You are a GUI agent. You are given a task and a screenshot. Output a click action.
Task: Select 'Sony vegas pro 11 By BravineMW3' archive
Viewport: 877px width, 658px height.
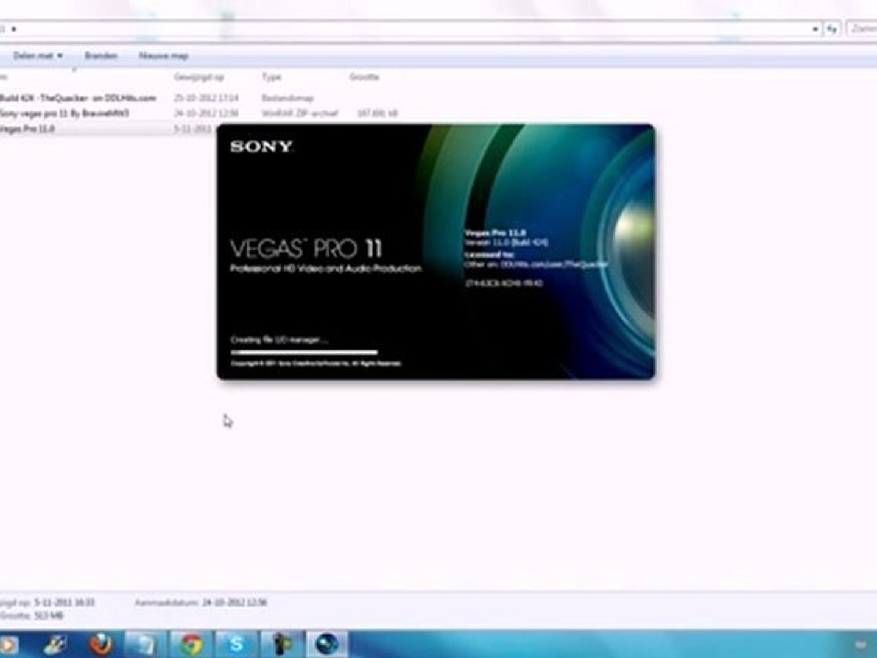point(64,113)
